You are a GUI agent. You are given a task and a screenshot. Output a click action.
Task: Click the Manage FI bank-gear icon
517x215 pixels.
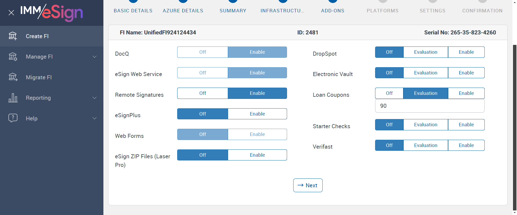[x=13, y=57]
